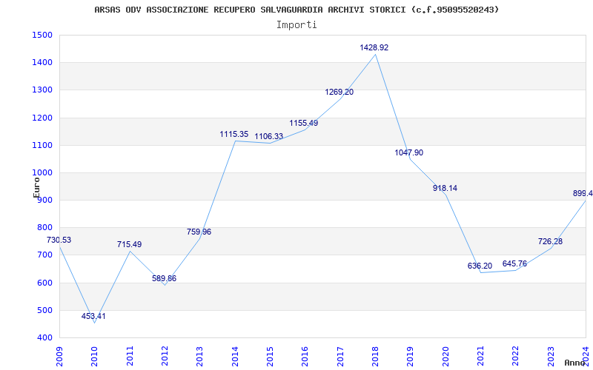Click the 500 y-axis tick label

[x=44, y=310]
